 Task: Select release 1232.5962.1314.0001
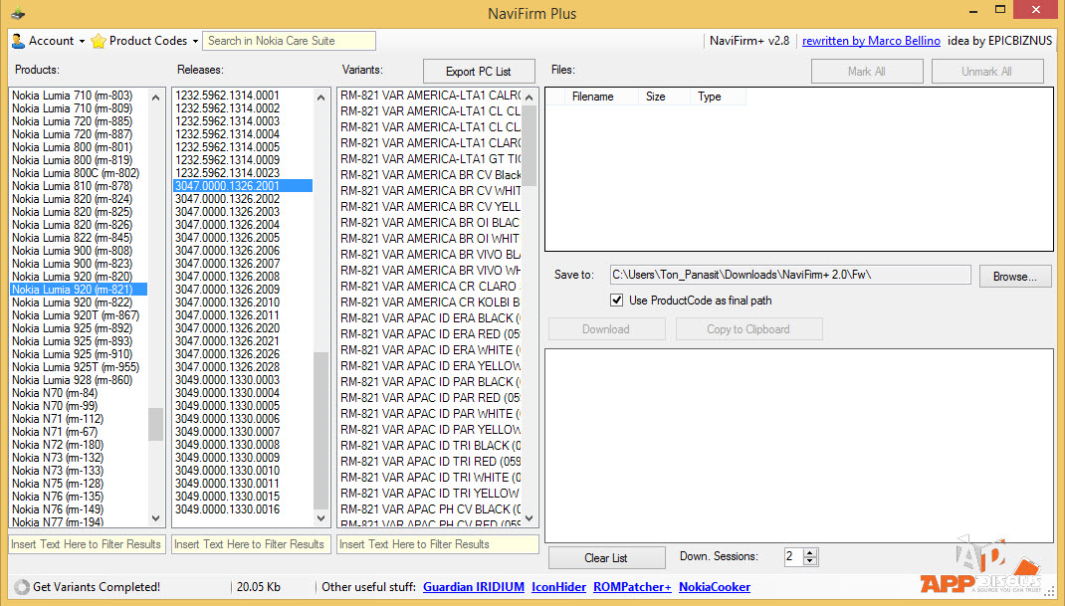[243, 96]
